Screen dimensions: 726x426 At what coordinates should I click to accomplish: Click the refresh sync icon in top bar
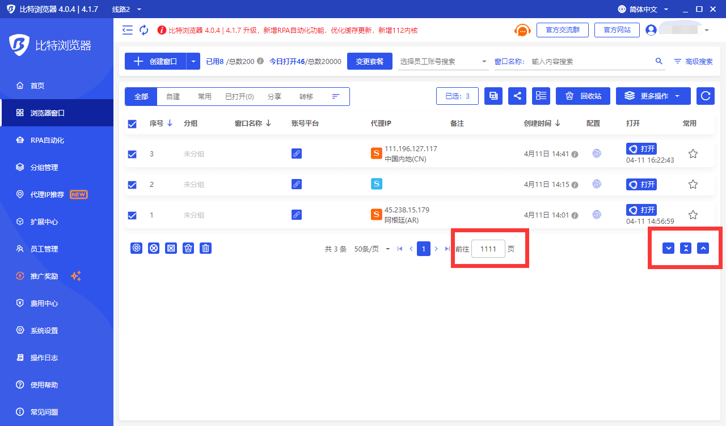coord(144,30)
